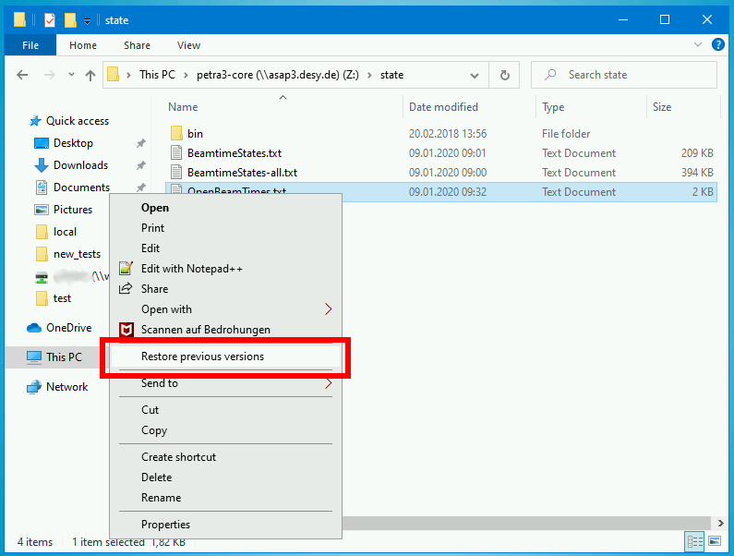Image resolution: width=734 pixels, height=556 pixels.
Task: Select Downloads in Quick access
Action: point(80,165)
